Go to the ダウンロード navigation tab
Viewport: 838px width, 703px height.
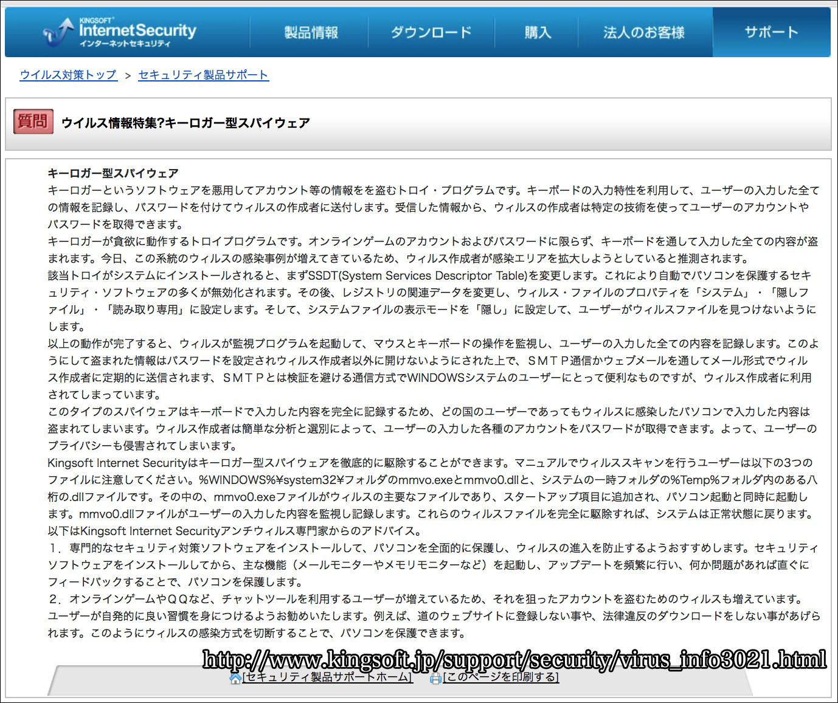pyautogui.click(x=431, y=33)
